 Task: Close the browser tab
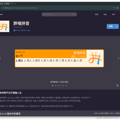pos(13,4)
